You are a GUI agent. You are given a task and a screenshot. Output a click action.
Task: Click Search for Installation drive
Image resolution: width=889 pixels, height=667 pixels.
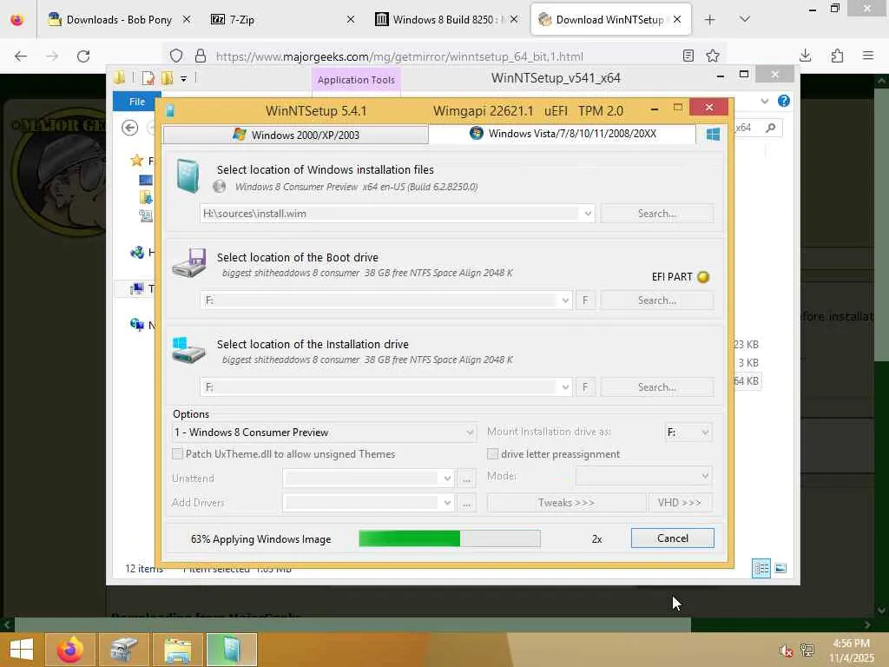[657, 387]
